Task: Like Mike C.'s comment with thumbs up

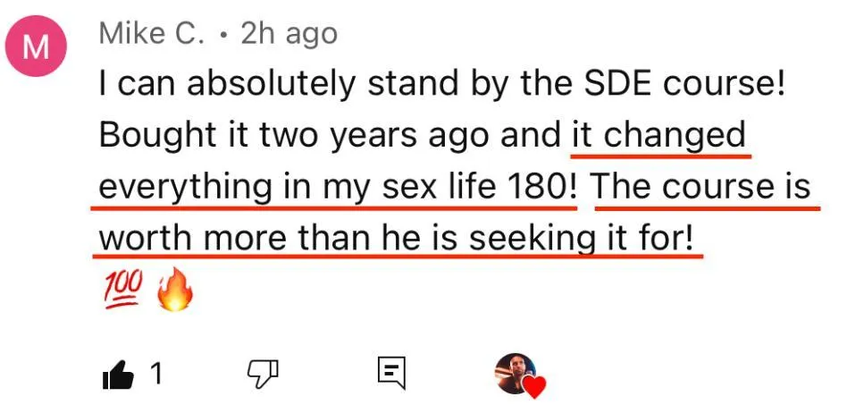Action: (120, 374)
